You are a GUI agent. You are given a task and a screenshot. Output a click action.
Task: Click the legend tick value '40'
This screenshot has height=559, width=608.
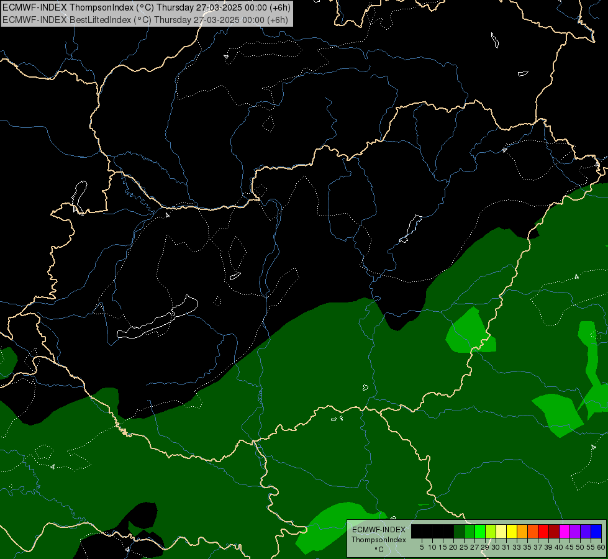click(x=559, y=547)
